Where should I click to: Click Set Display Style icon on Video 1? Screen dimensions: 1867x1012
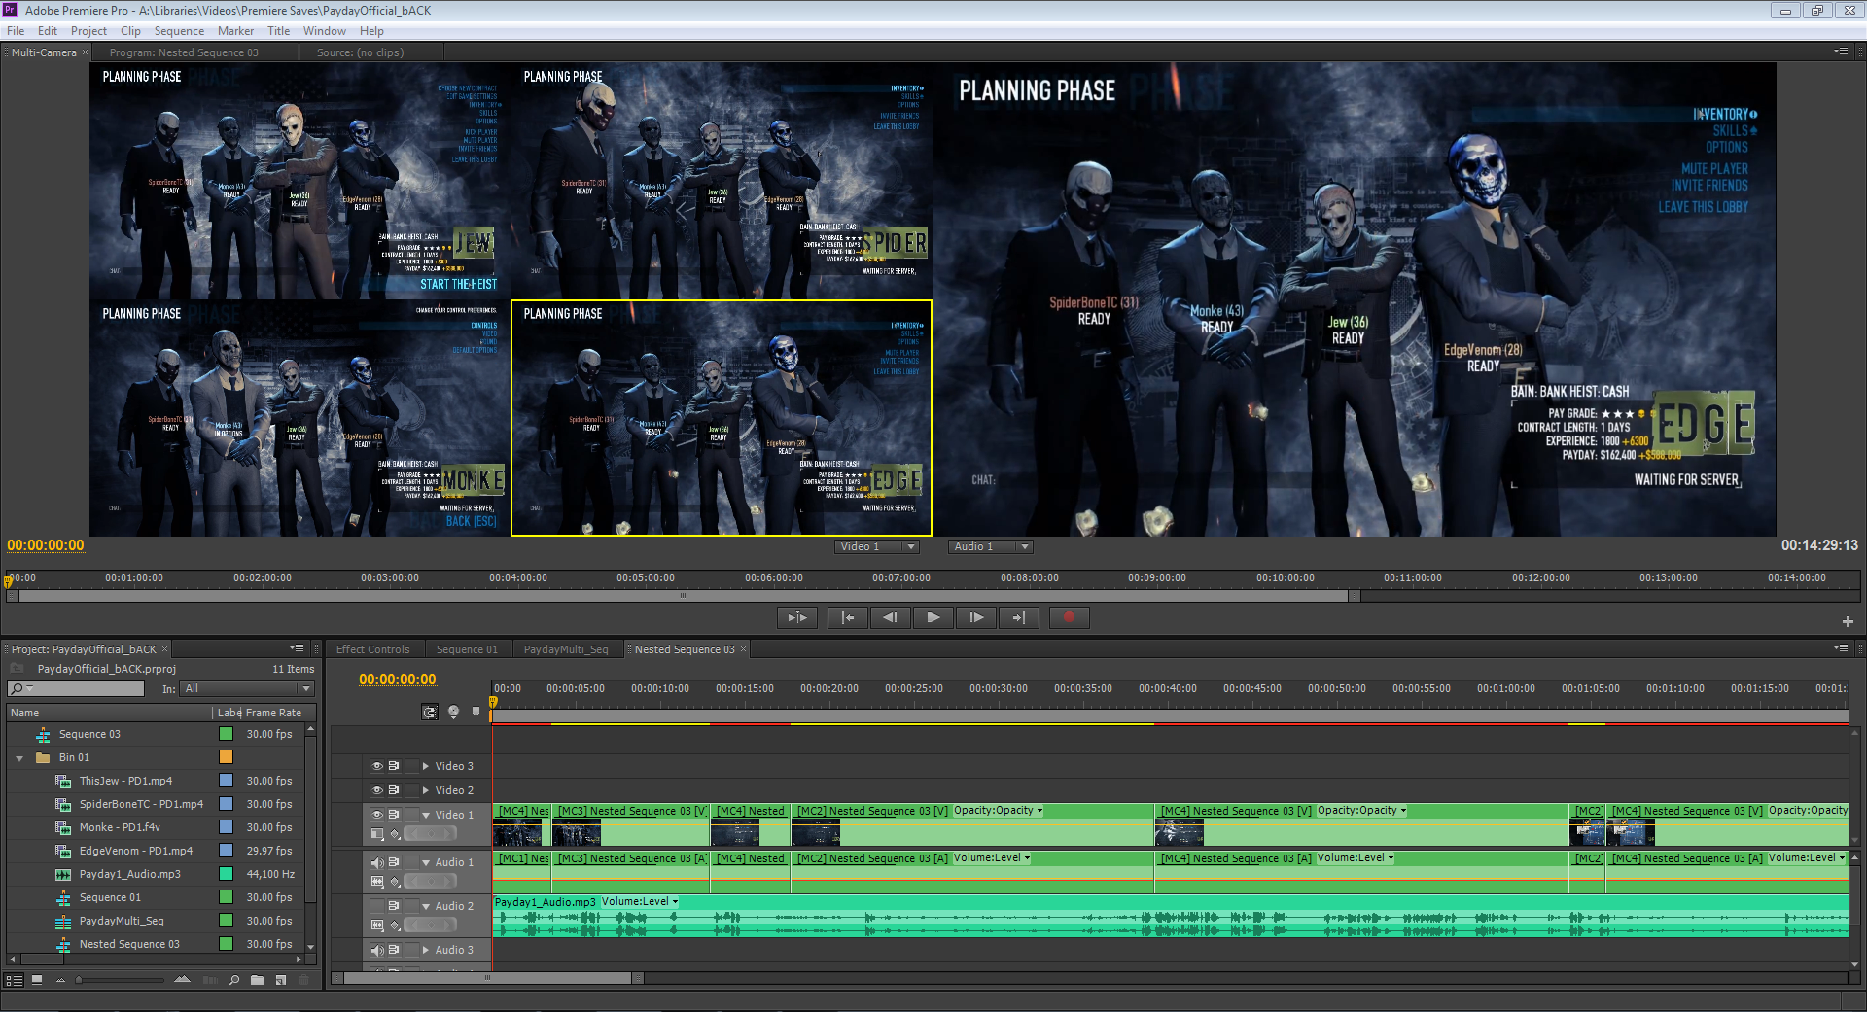(377, 834)
